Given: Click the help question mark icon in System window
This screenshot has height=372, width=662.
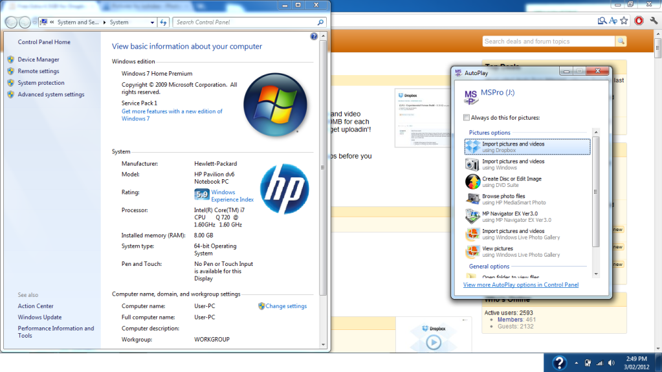Looking at the screenshot, I should pos(314,37).
